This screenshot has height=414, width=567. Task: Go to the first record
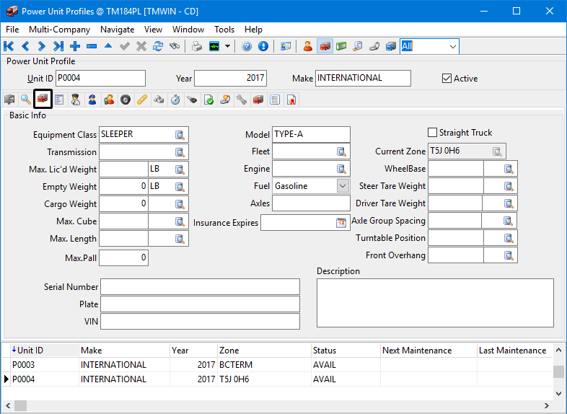(9, 46)
